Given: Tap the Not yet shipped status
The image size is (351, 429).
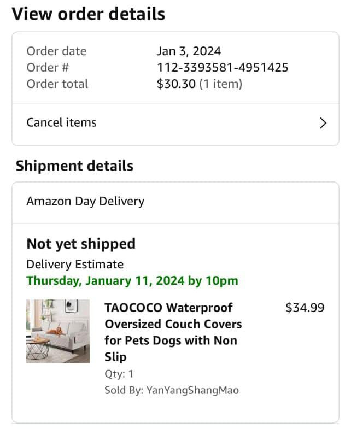Looking at the screenshot, I should click(x=81, y=244).
